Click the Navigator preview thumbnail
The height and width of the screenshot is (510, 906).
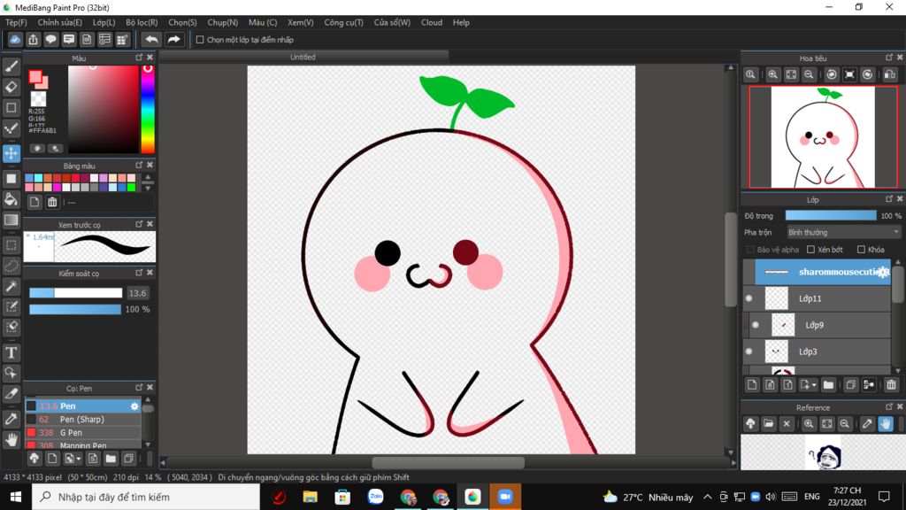coord(823,137)
